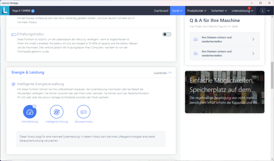This screenshot has height=161, width=274.
Task: Click the Erhaltungsmodus title text
Action: 30,34
